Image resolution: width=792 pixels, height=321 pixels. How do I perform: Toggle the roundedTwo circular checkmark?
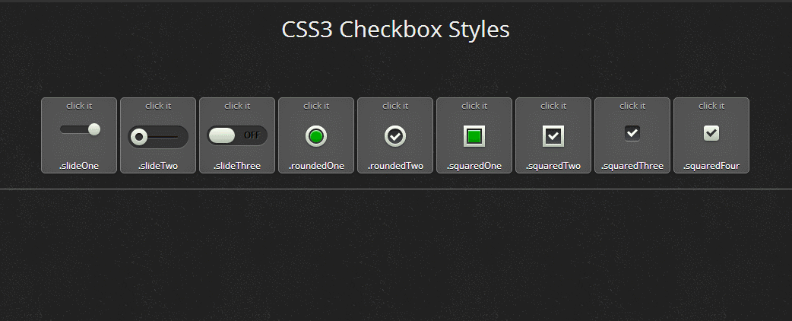click(395, 136)
